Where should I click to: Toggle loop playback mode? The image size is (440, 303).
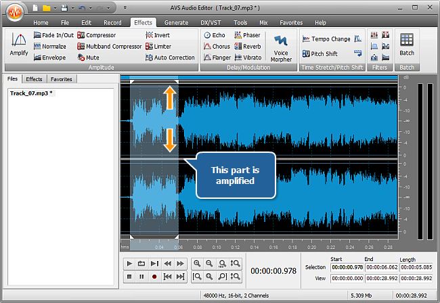141,264
